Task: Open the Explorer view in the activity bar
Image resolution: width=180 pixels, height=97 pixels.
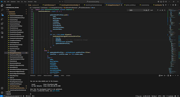Action: click(2, 6)
